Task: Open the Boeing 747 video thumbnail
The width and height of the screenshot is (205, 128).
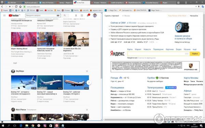Action: coord(24,82)
